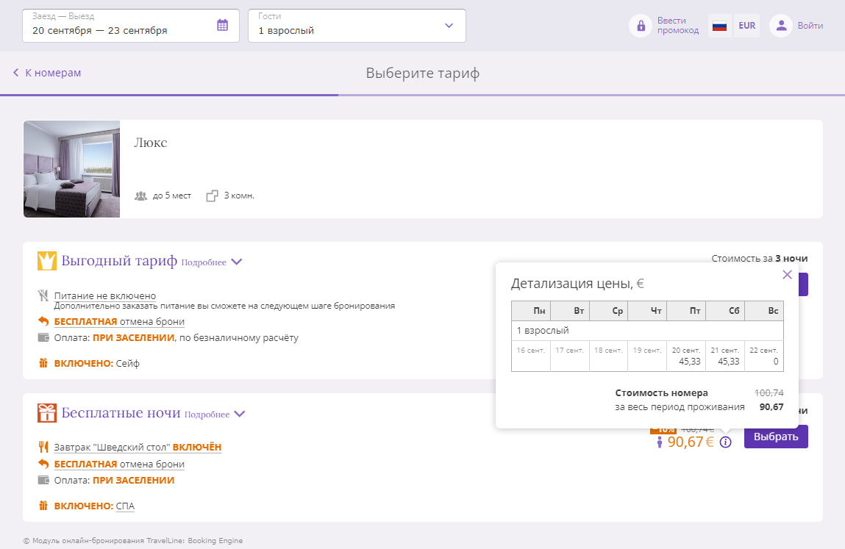Viewport: 845px width, 549px height.
Task: Click the Выберите тариф page title
Action: (422, 73)
